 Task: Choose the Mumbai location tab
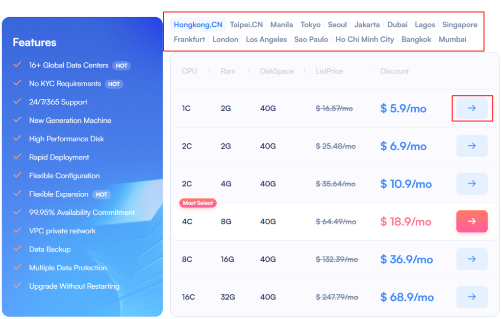[x=452, y=39]
